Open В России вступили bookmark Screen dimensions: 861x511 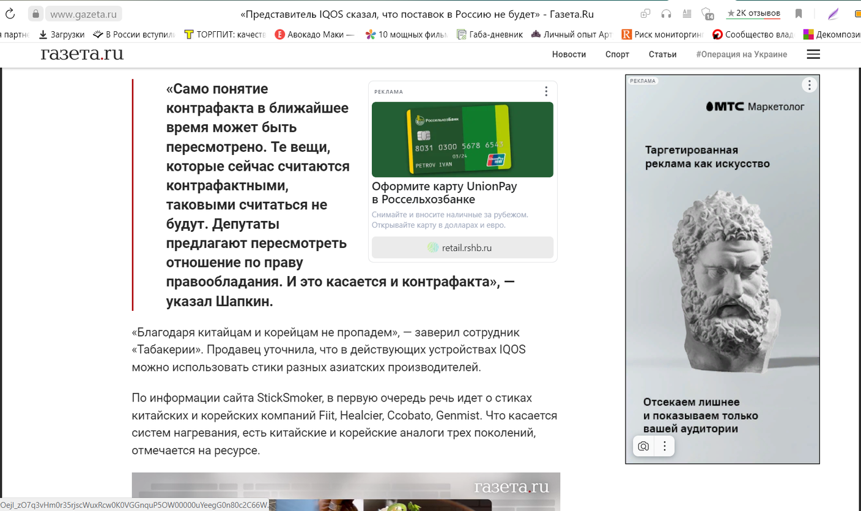[x=134, y=35]
